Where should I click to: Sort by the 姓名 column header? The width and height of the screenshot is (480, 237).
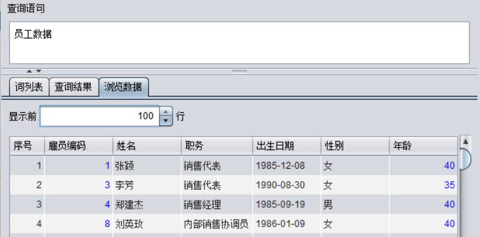(x=147, y=146)
